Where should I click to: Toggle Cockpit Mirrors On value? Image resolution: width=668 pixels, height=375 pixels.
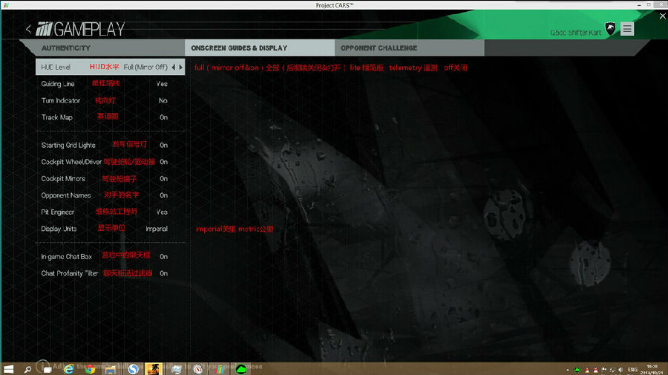pos(163,178)
